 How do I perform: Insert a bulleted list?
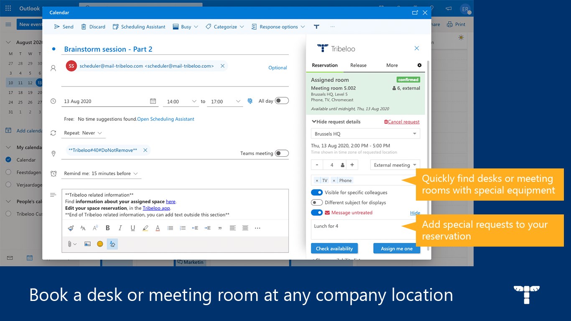170,228
